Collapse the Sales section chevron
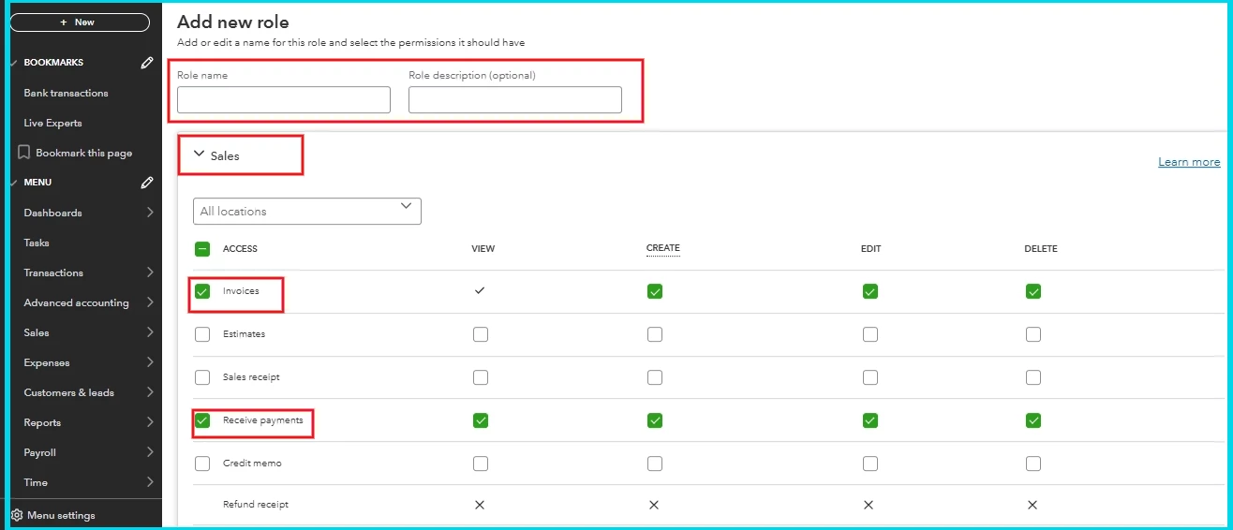Image resolution: width=1233 pixels, height=530 pixels. [x=199, y=155]
